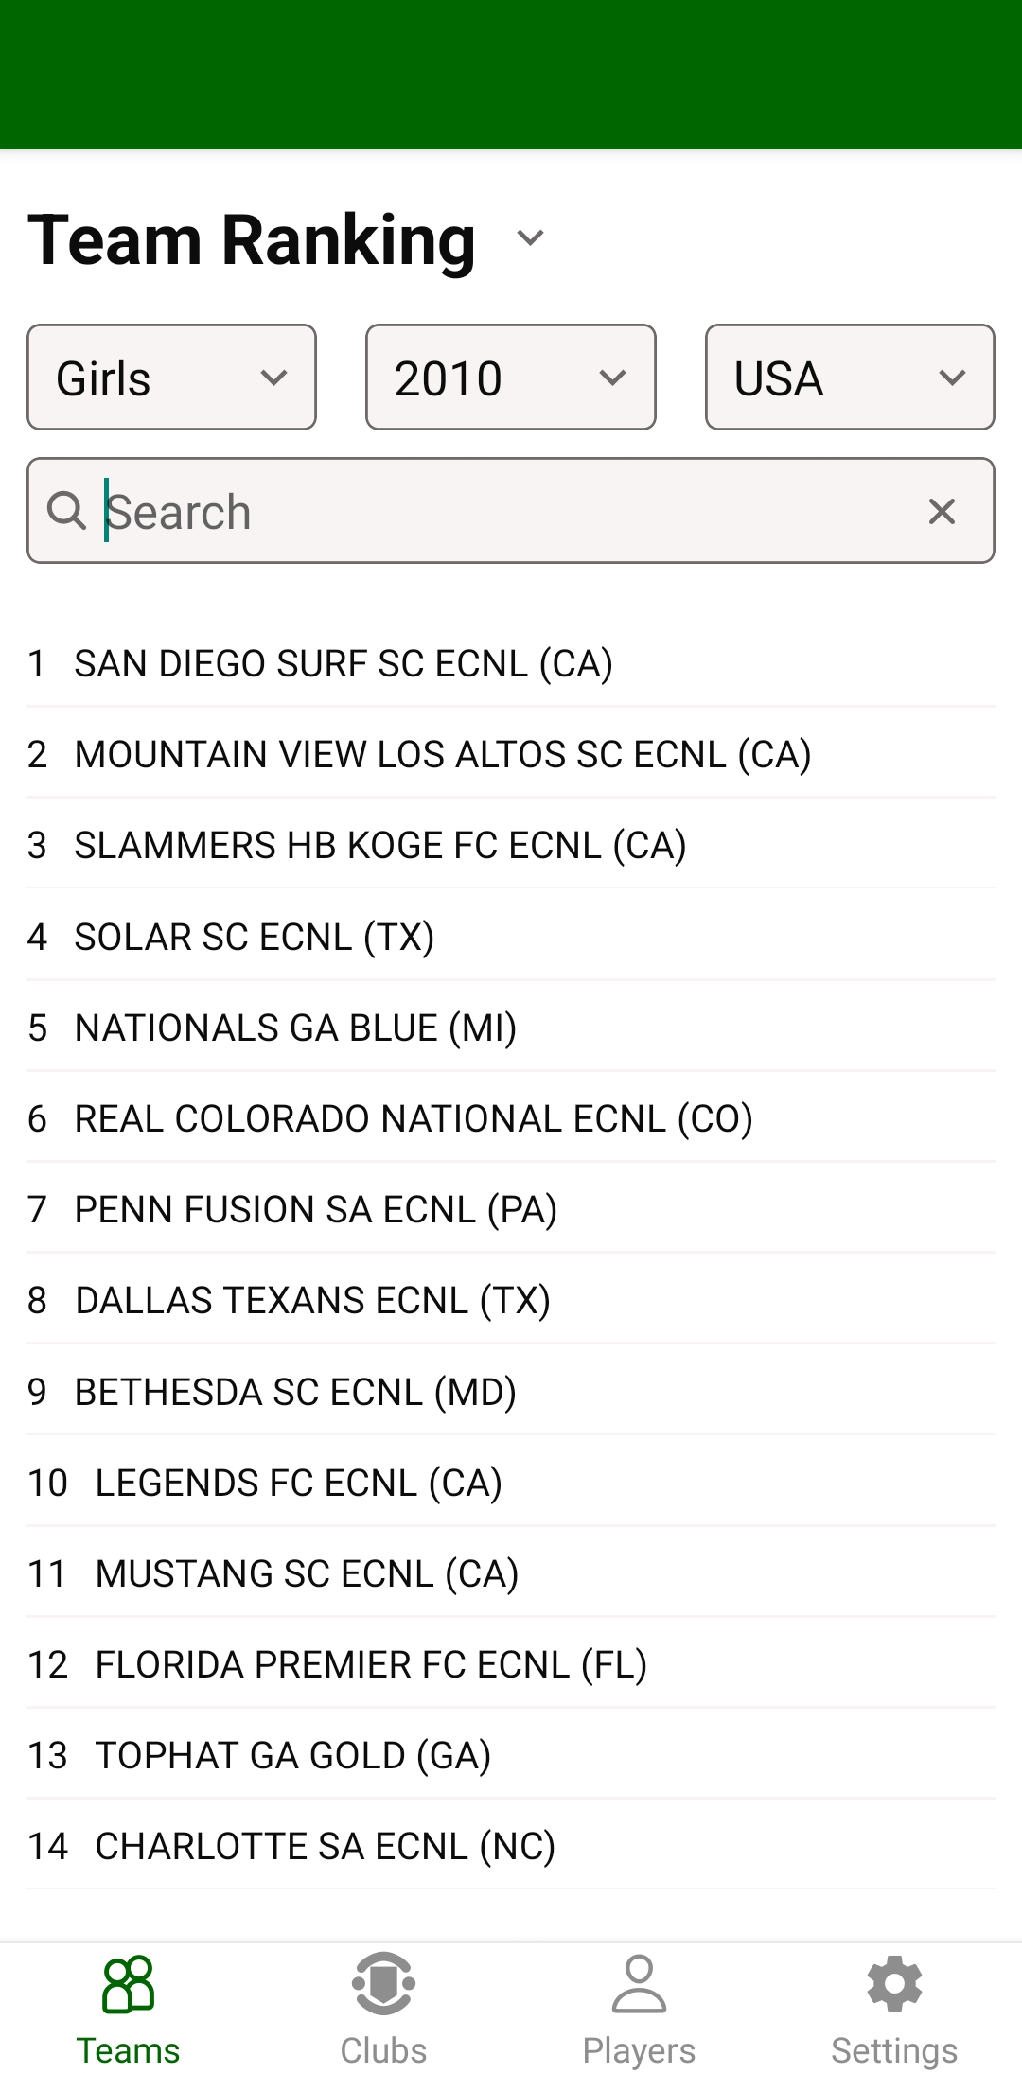Open Mountain View Los Altos SC ECNL
1022x2073 pixels.
511,754
